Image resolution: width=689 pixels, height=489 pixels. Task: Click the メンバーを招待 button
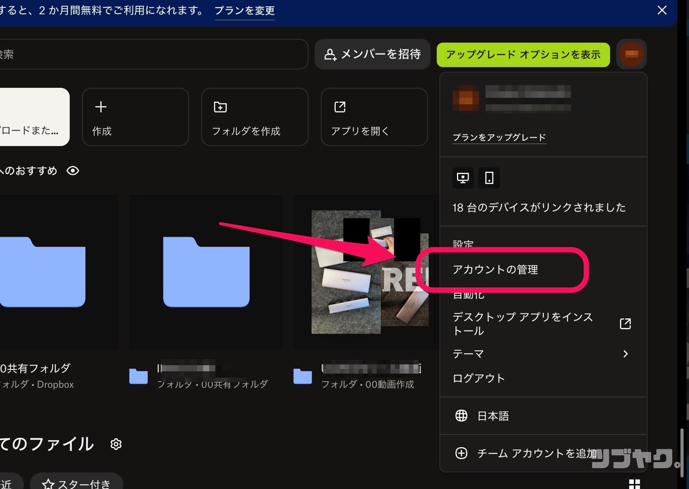click(x=373, y=54)
